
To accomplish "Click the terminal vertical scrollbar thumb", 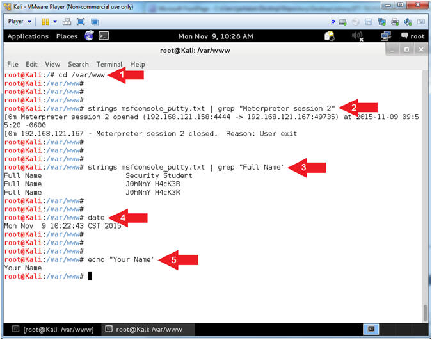I will tap(426, 312).
